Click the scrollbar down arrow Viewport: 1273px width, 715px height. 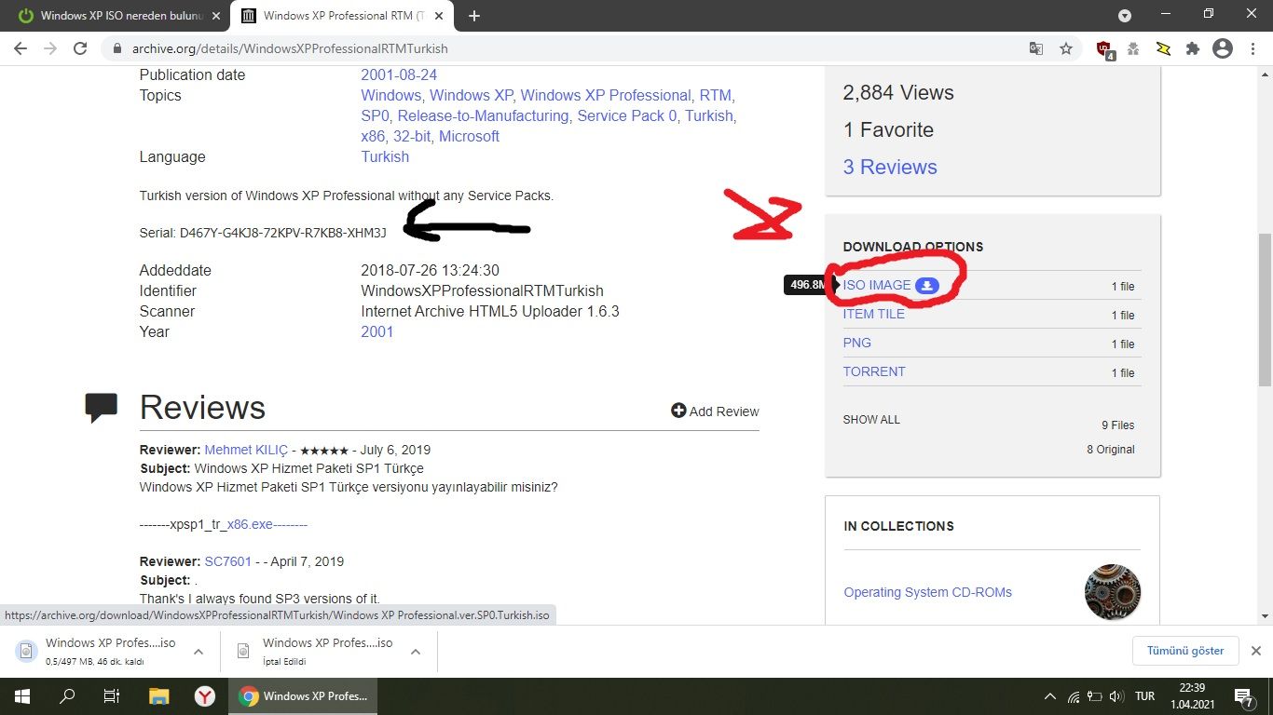click(1265, 615)
